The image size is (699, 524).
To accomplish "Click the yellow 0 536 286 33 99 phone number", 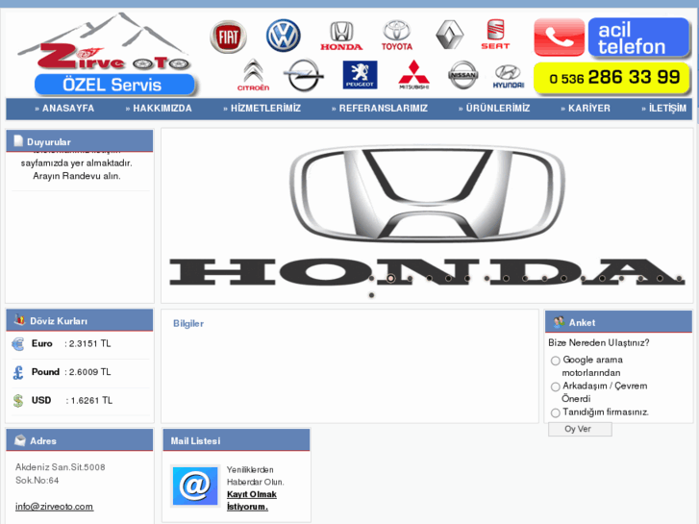I will click(x=612, y=78).
